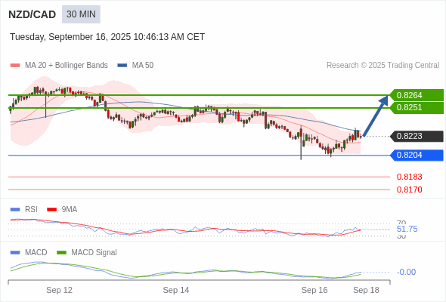Click the Sep 18 axis label
The width and height of the screenshot is (446, 302).
pyautogui.click(x=366, y=290)
